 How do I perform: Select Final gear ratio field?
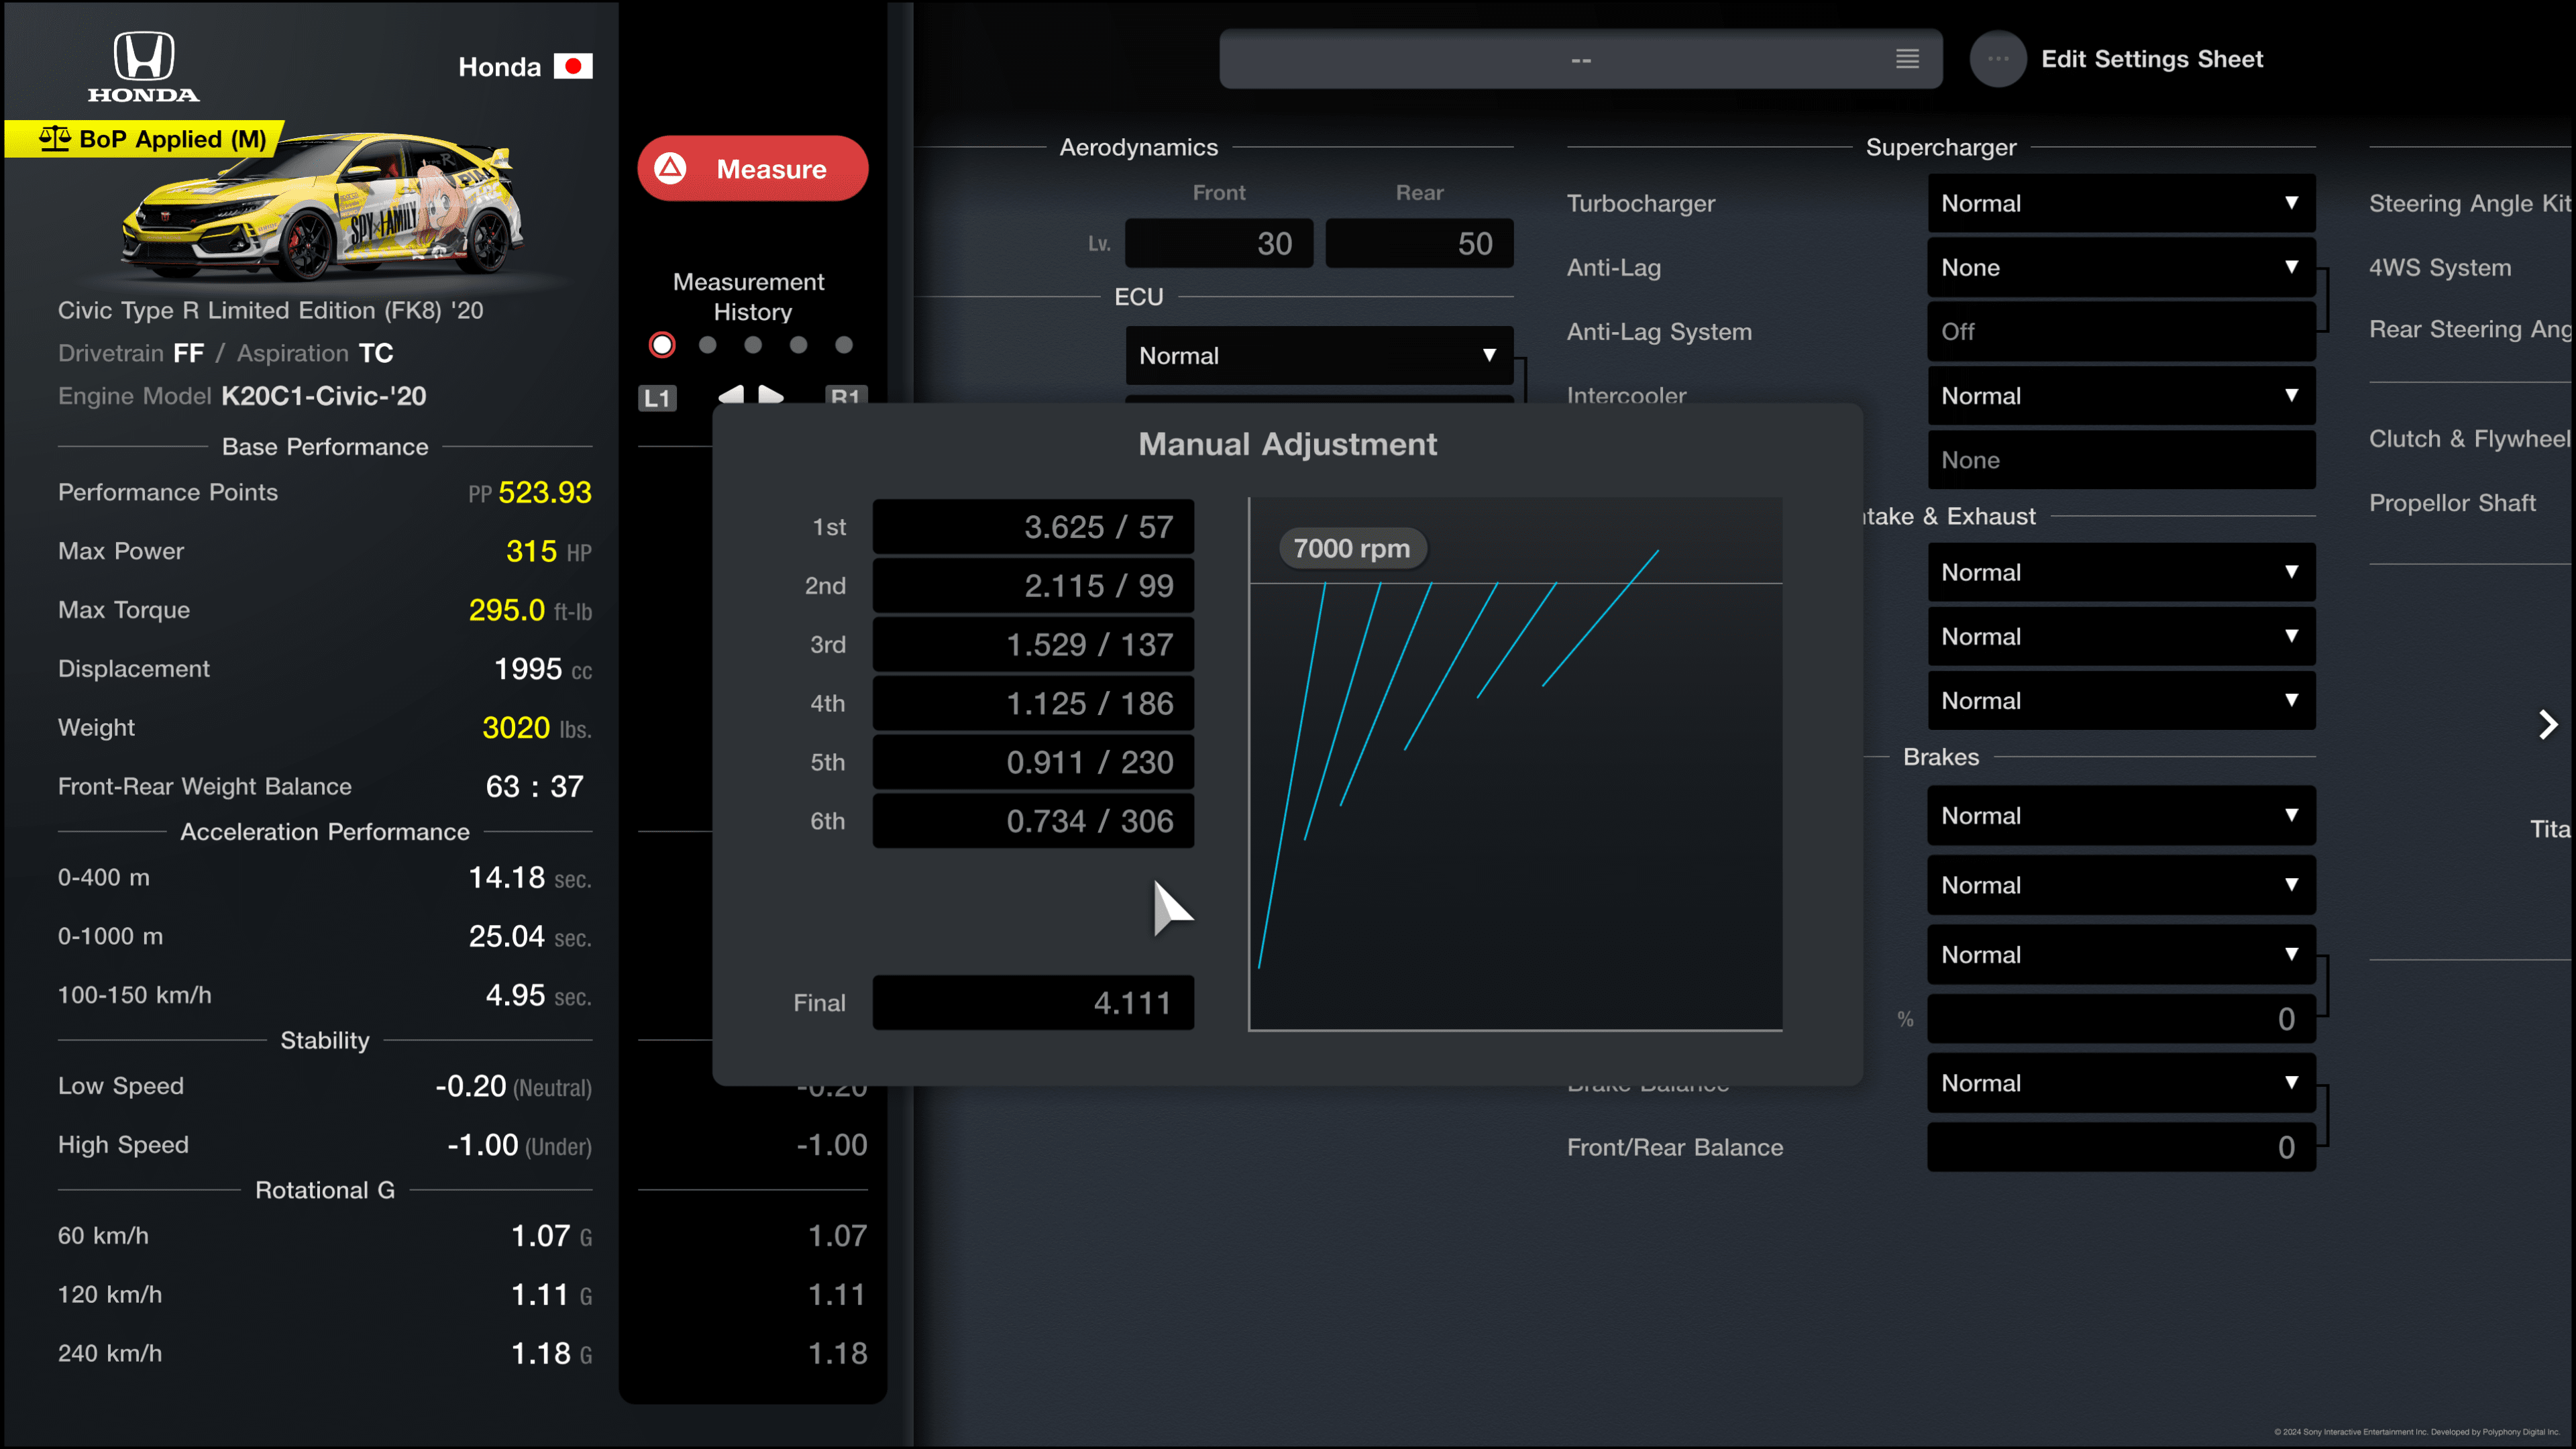(1033, 1002)
